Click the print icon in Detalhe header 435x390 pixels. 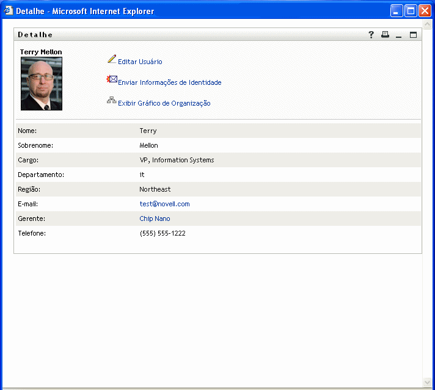pyautogui.click(x=385, y=34)
